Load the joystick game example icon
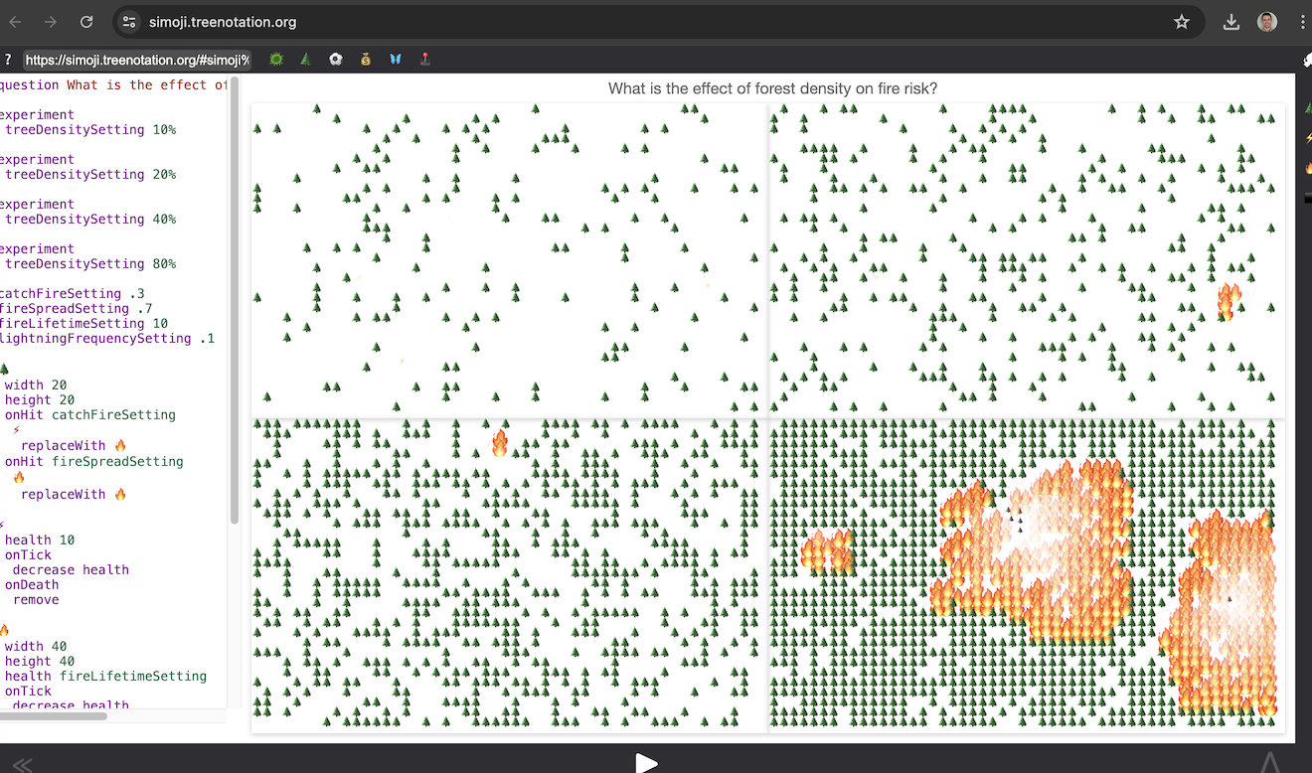Viewport: 1312px width, 773px height. point(425,60)
